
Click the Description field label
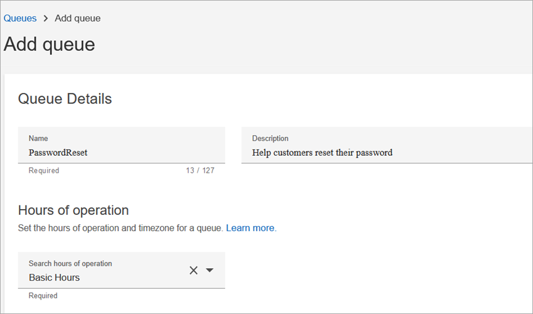tap(270, 138)
